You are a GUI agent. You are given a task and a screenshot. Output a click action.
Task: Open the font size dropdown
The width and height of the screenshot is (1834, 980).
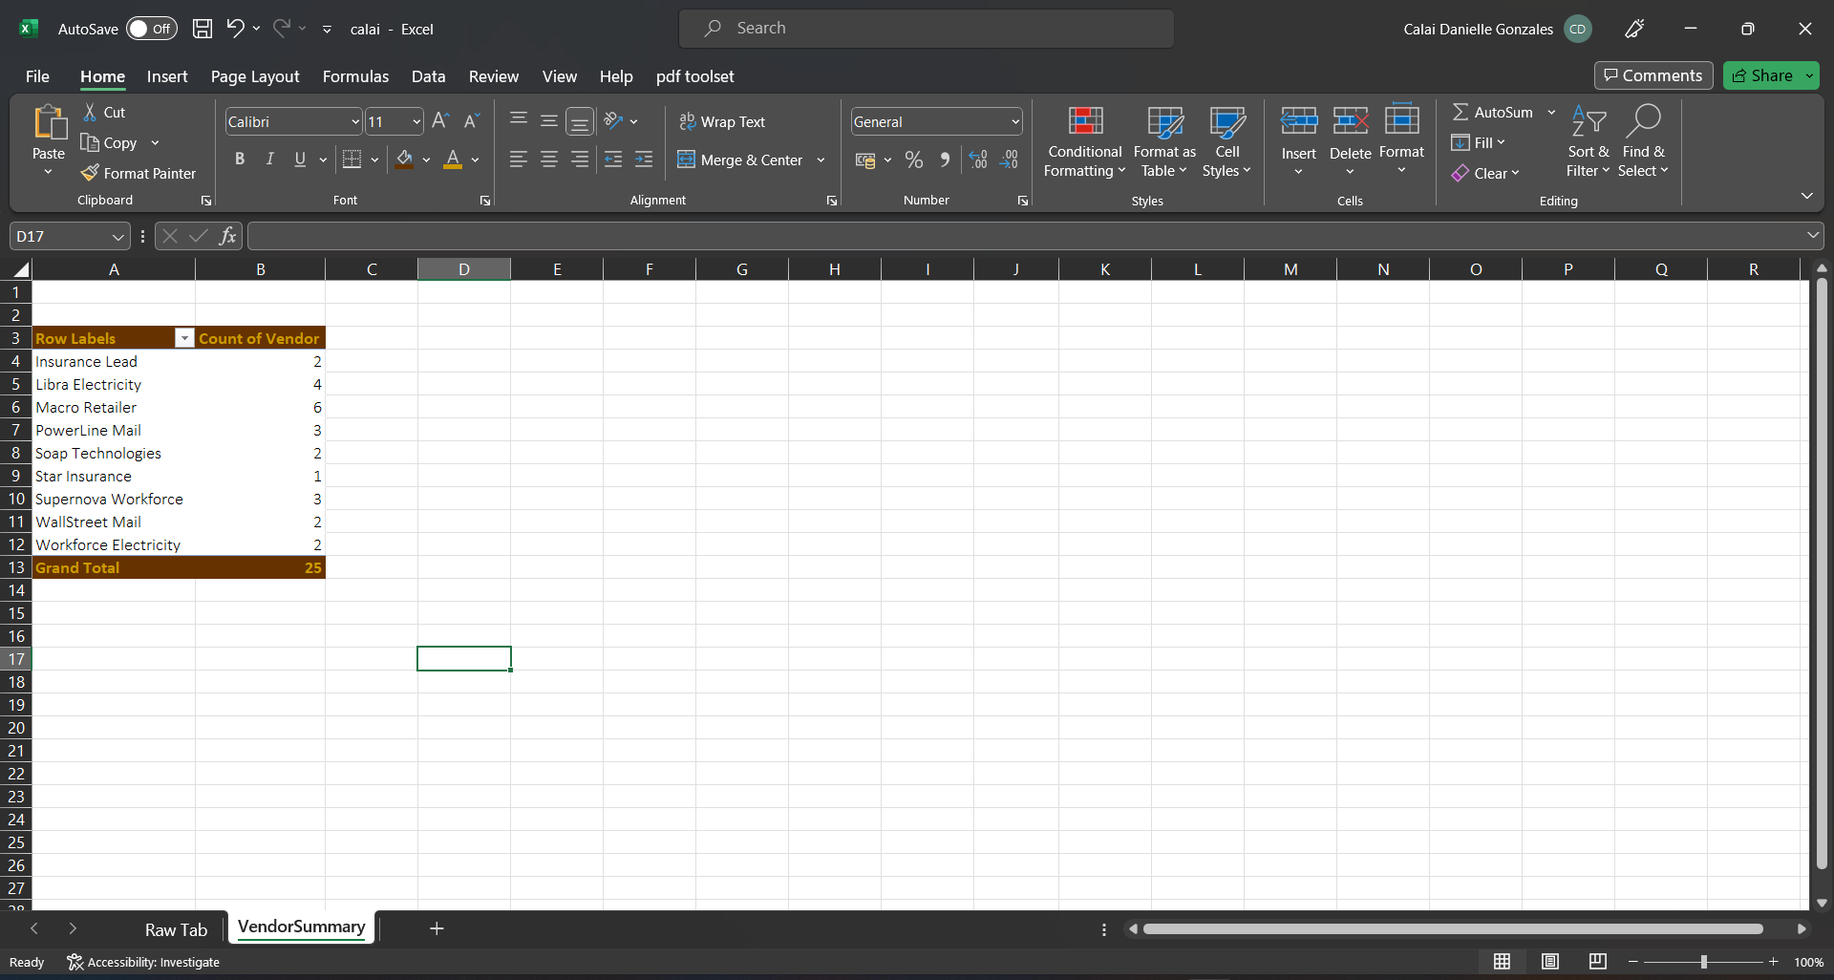(416, 121)
